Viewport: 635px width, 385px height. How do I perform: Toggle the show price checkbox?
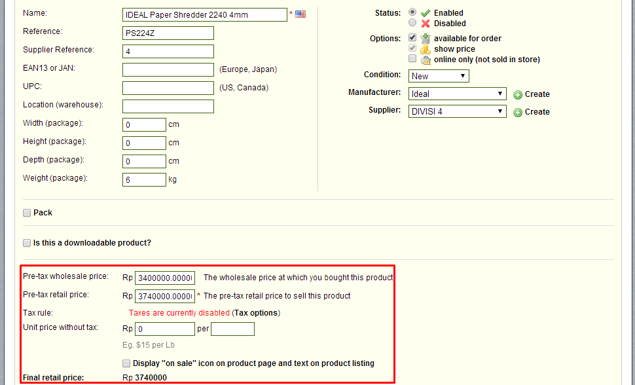point(412,48)
